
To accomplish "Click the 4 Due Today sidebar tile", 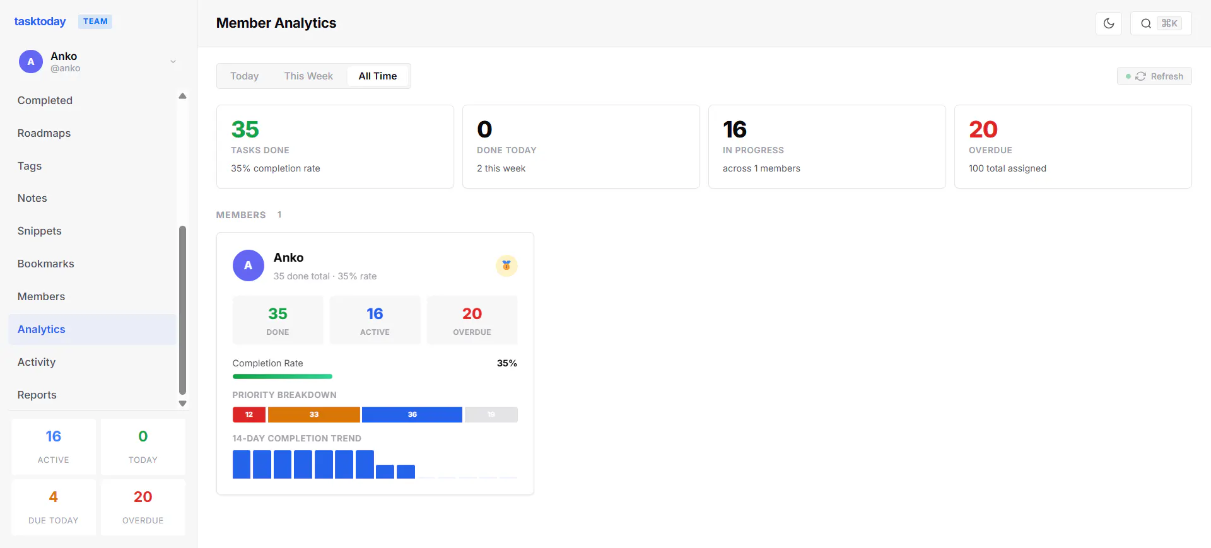I will 54,507.
